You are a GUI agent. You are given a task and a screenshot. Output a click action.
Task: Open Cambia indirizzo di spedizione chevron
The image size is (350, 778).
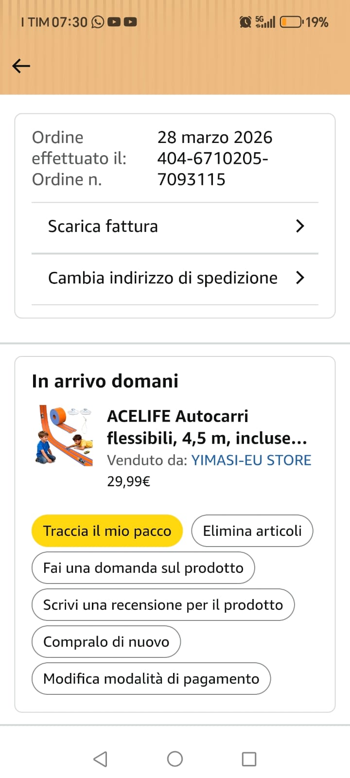(x=300, y=278)
